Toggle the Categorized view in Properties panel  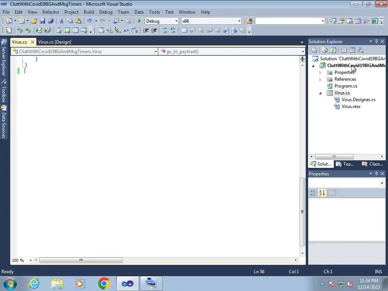tap(313, 193)
